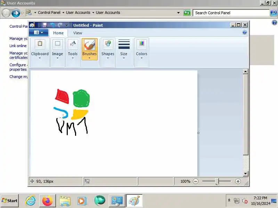Open the Clipboard group in Paint

pos(40,52)
